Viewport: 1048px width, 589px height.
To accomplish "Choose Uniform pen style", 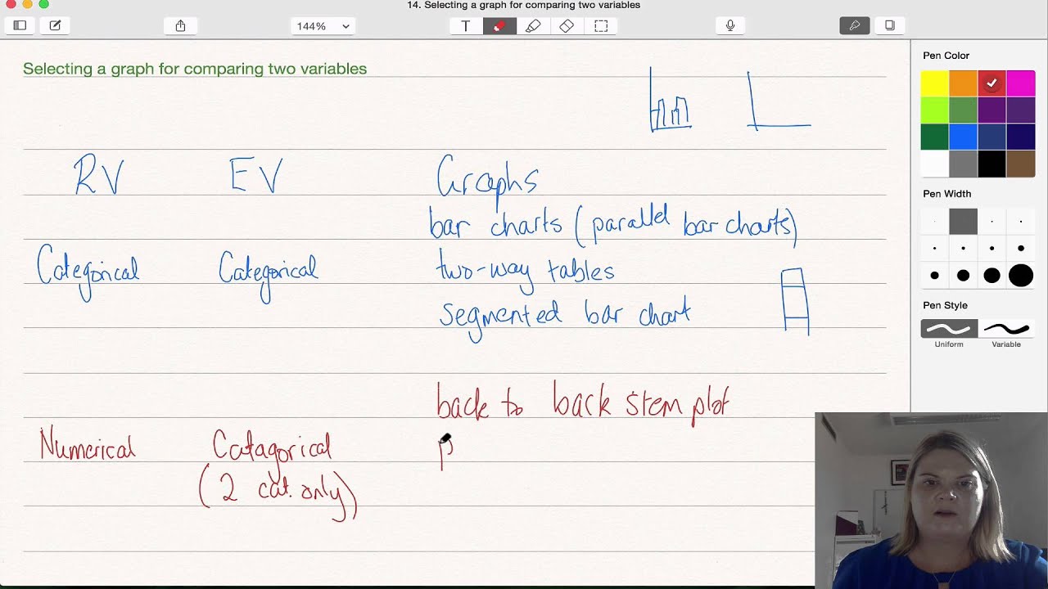I will click(x=949, y=329).
